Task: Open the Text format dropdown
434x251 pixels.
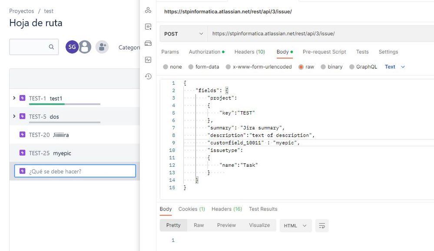Action: 395,67
